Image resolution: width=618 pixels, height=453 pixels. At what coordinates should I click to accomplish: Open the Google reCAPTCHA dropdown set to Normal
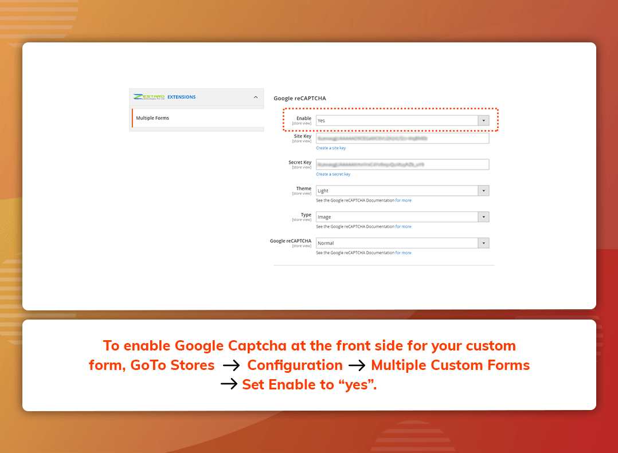click(401, 243)
